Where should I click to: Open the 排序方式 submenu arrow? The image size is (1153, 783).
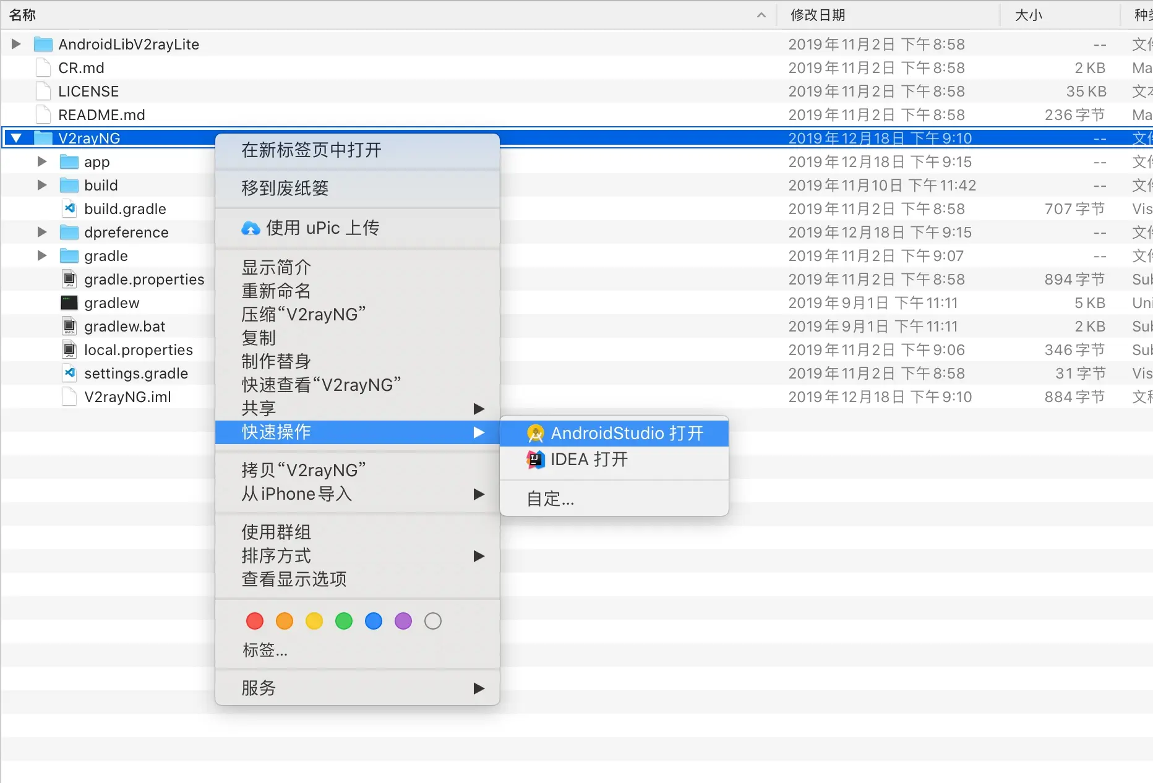(479, 556)
